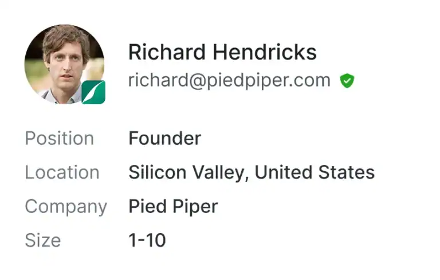
Task: Click the piedpiper.com domain in email
Action: tap(269, 81)
